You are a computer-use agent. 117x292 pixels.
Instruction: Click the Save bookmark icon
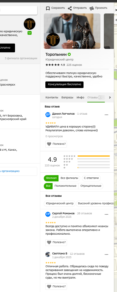point(48,8)
